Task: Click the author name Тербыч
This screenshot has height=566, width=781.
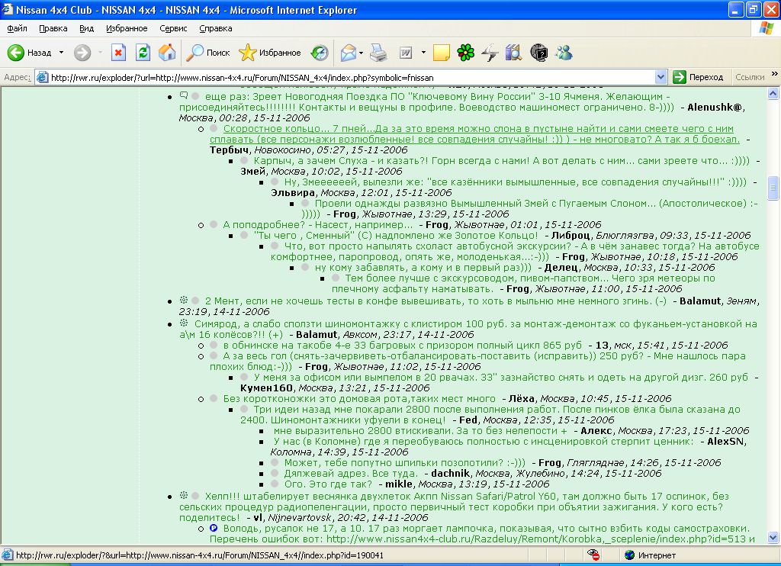Action: click(x=229, y=150)
